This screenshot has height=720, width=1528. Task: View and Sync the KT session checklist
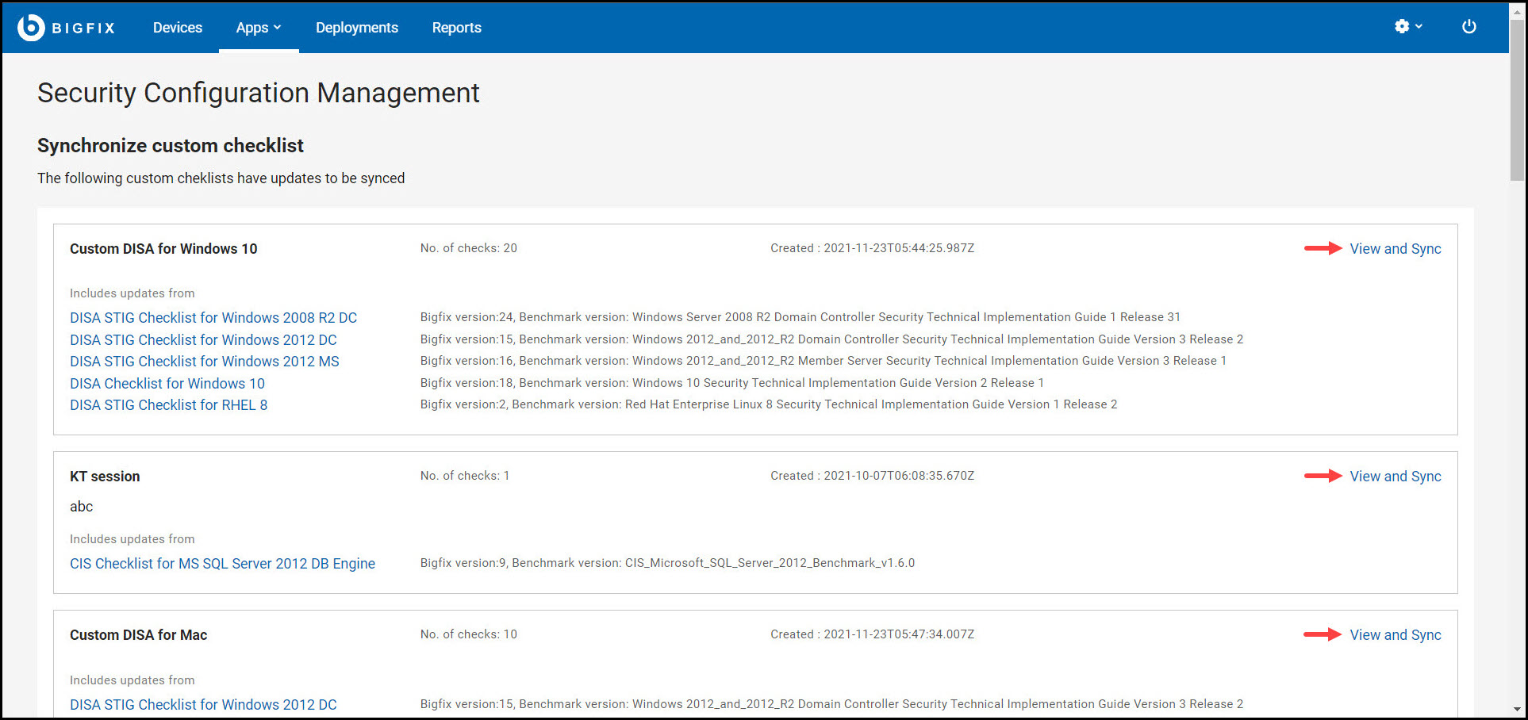[1395, 476]
